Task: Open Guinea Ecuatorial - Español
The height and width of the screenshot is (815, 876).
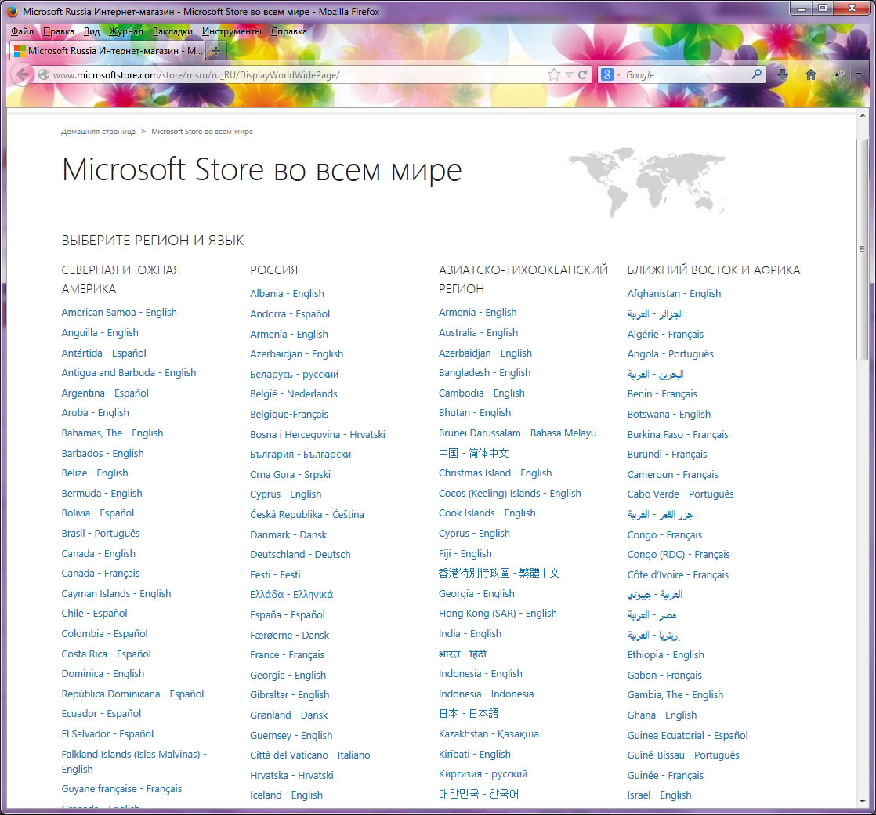Action: click(x=688, y=736)
